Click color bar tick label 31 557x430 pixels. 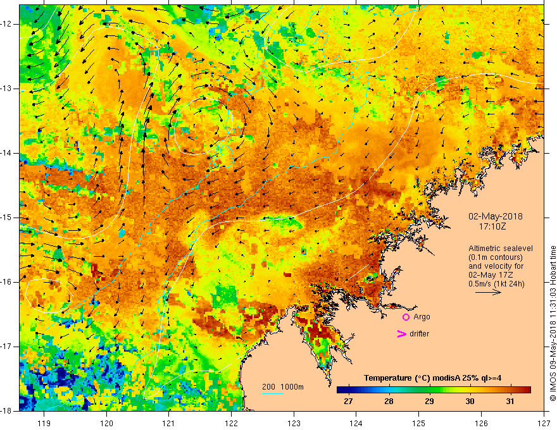(510, 402)
